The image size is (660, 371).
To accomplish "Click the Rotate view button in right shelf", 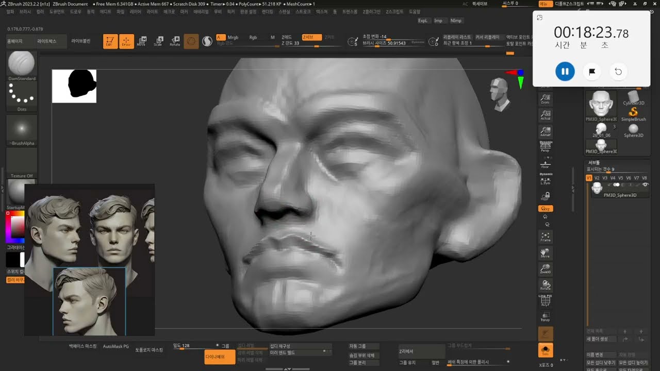I will 546,285.
